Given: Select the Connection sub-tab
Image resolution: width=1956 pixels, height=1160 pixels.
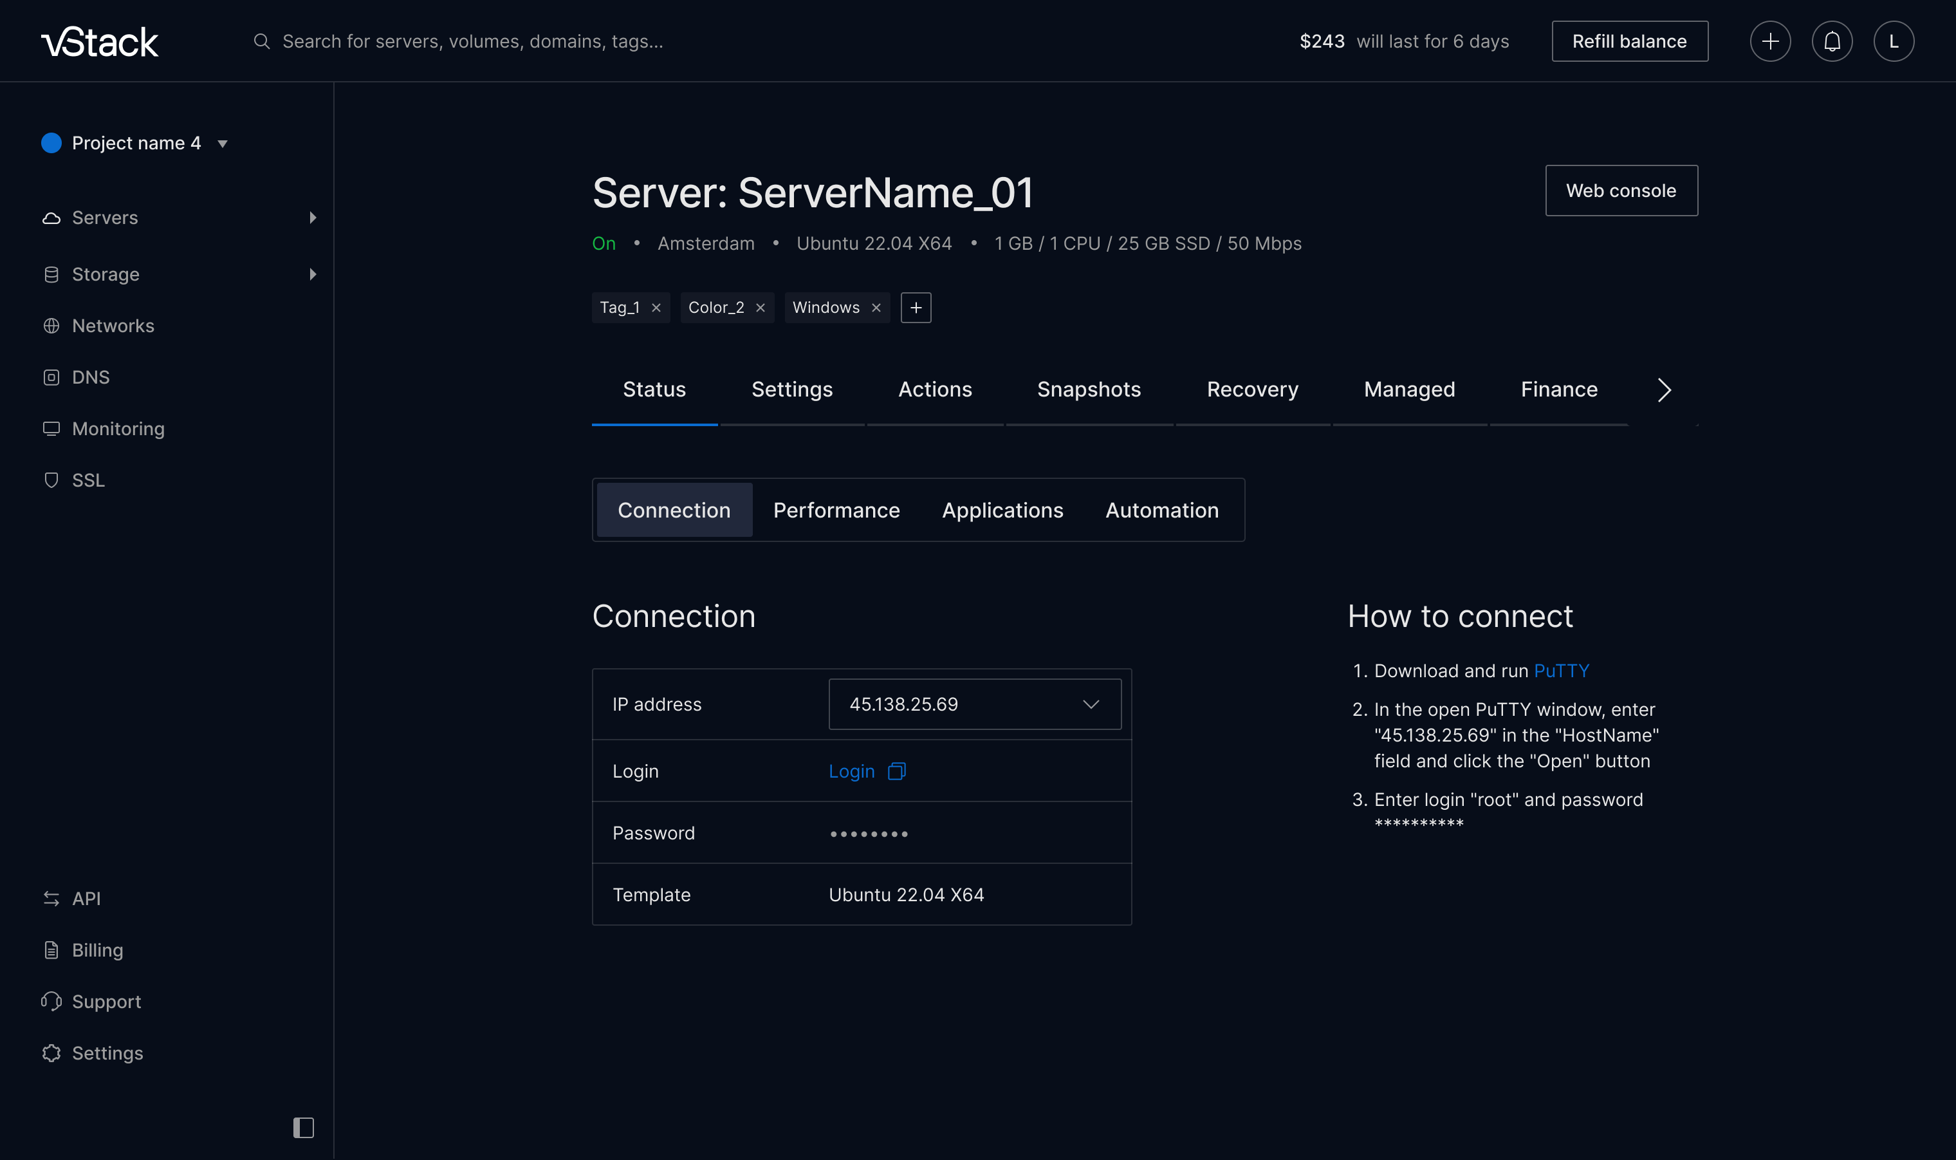Looking at the screenshot, I should [674, 510].
